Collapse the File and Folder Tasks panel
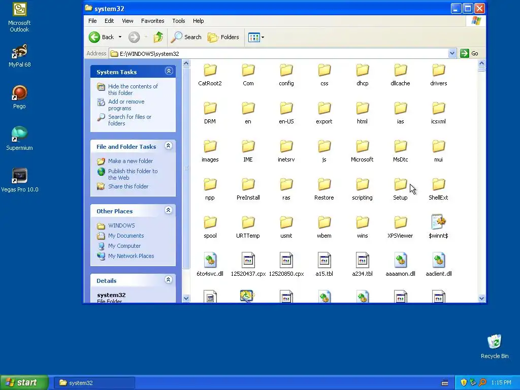Screen dimensions: 520x390 pos(169,146)
